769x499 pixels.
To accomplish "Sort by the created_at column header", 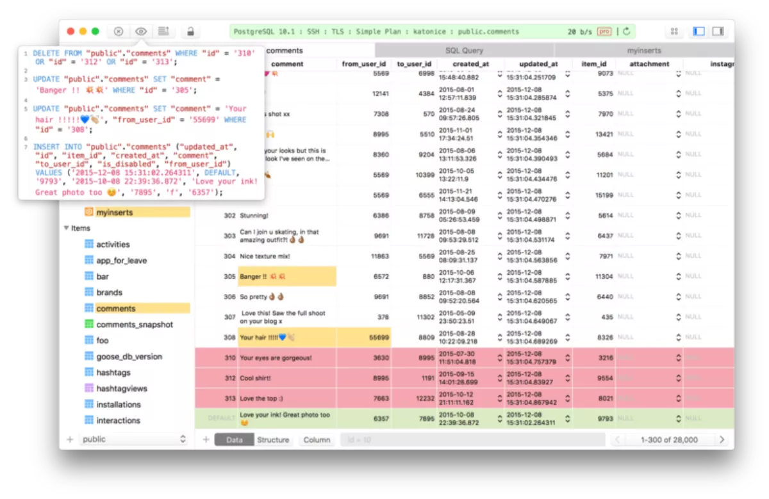I will pos(471,64).
